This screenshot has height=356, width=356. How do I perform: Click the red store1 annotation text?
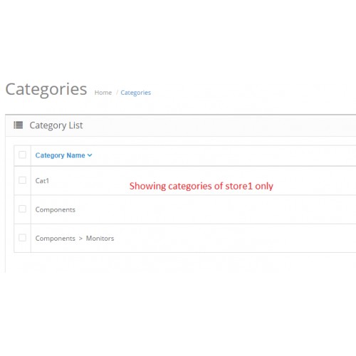tap(201, 186)
